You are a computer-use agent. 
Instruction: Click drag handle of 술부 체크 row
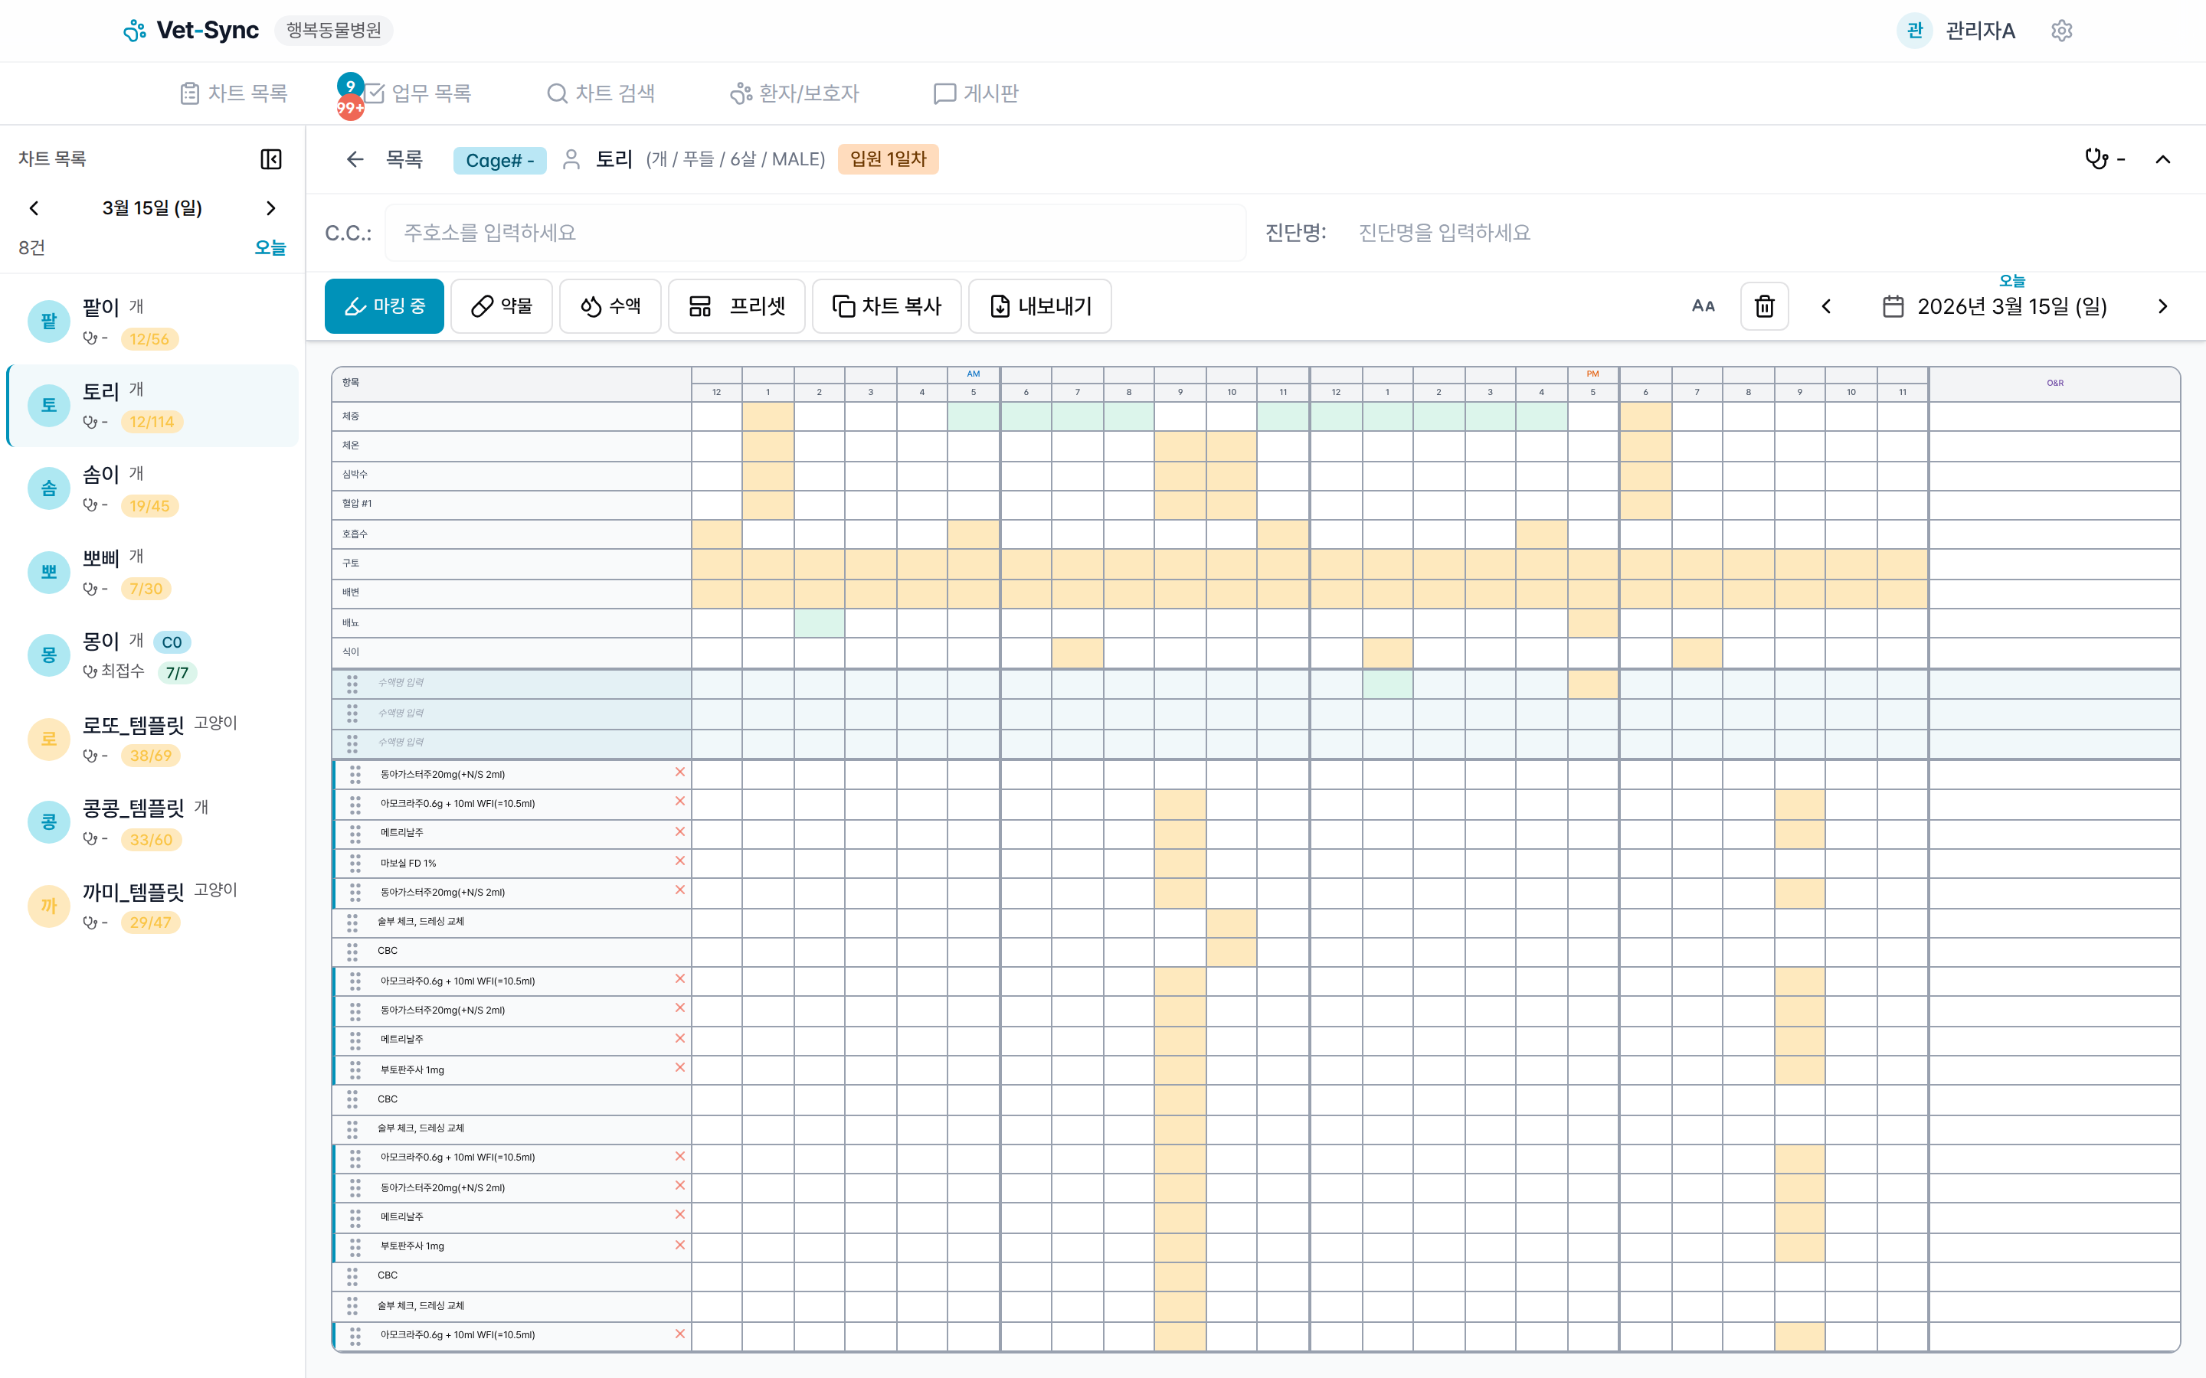point(352,922)
